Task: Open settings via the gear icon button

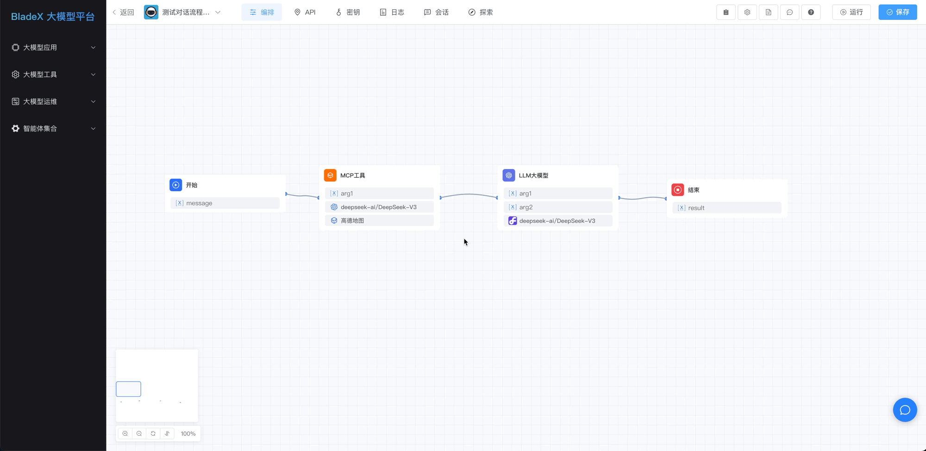Action: (747, 12)
